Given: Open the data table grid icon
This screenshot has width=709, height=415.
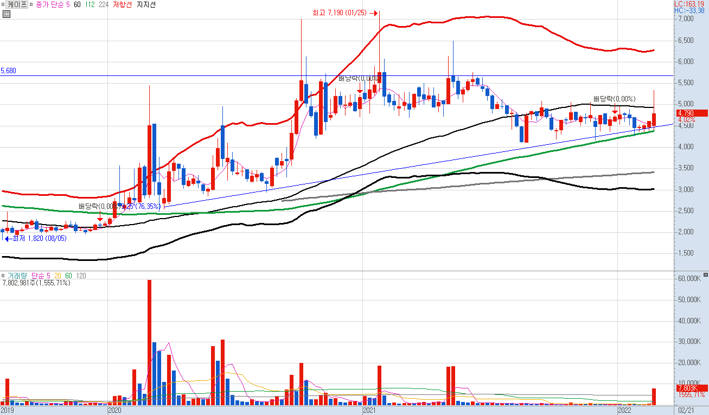Looking at the screenshot, I should click(6, 14).
